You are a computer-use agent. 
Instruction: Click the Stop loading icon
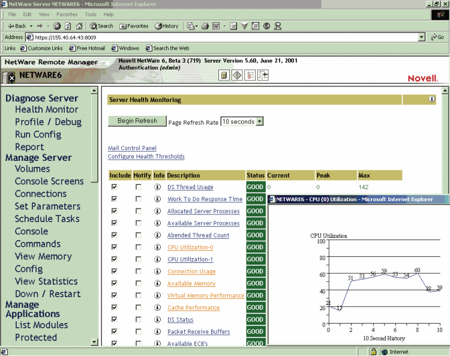tap(57, 26)
